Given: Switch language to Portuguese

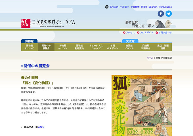Looking at the screenshot, I should coord(165,7).
